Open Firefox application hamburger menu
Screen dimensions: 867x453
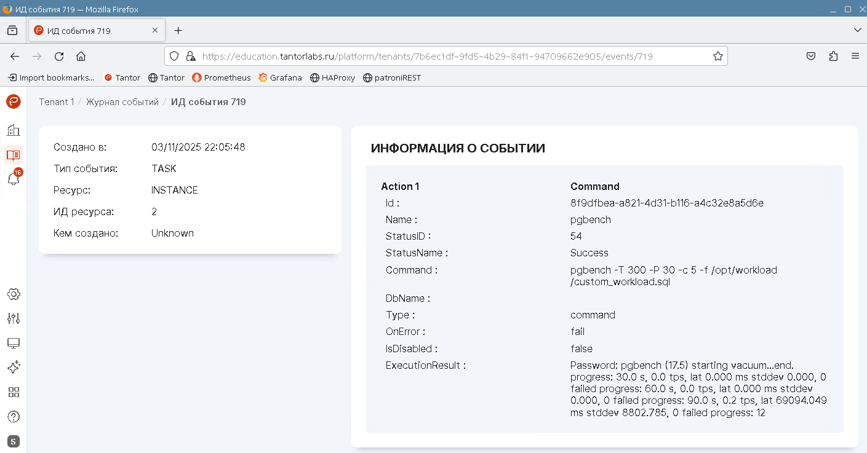[855, 56]
